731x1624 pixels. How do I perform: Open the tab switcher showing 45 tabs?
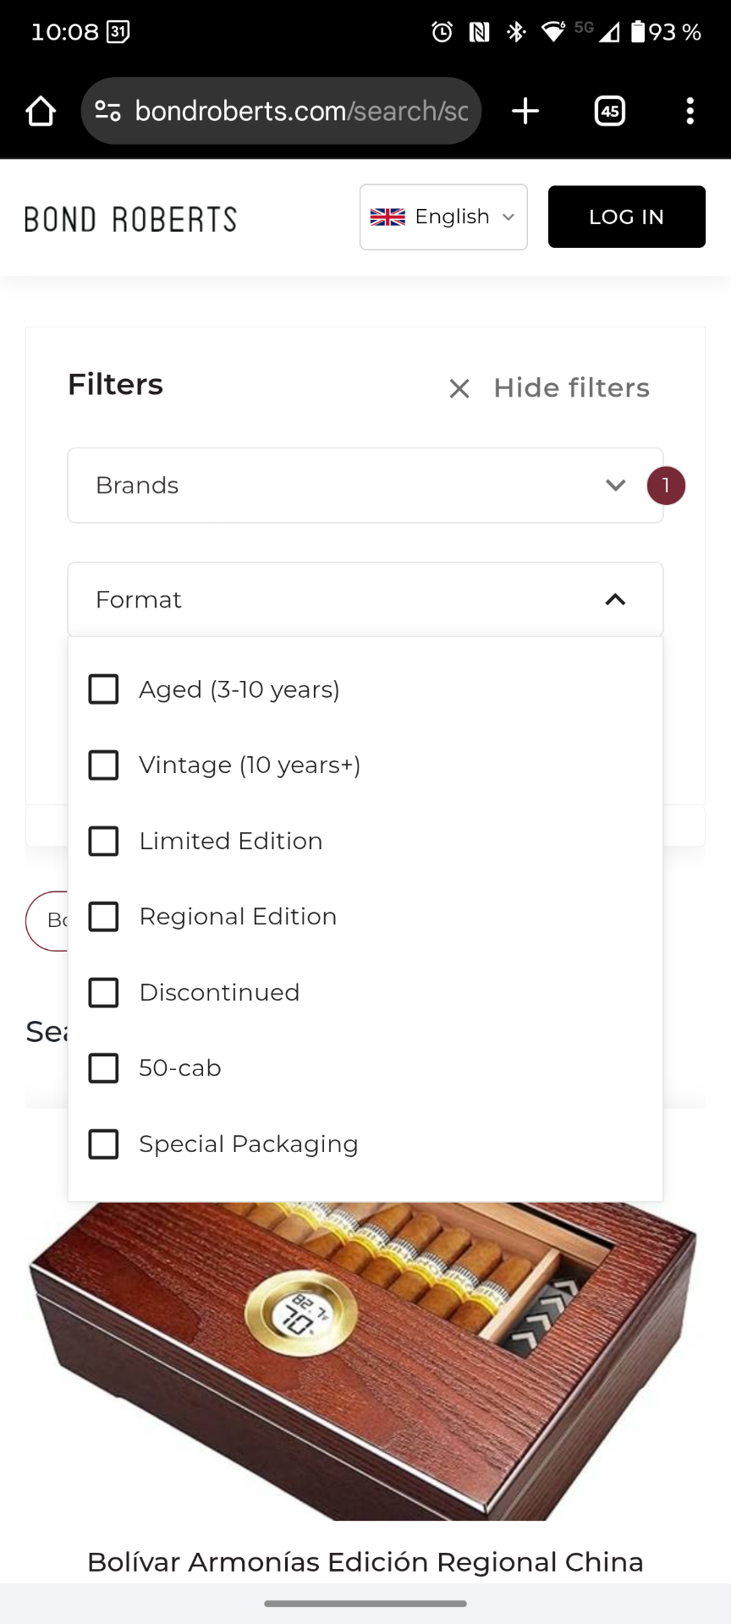609,111
